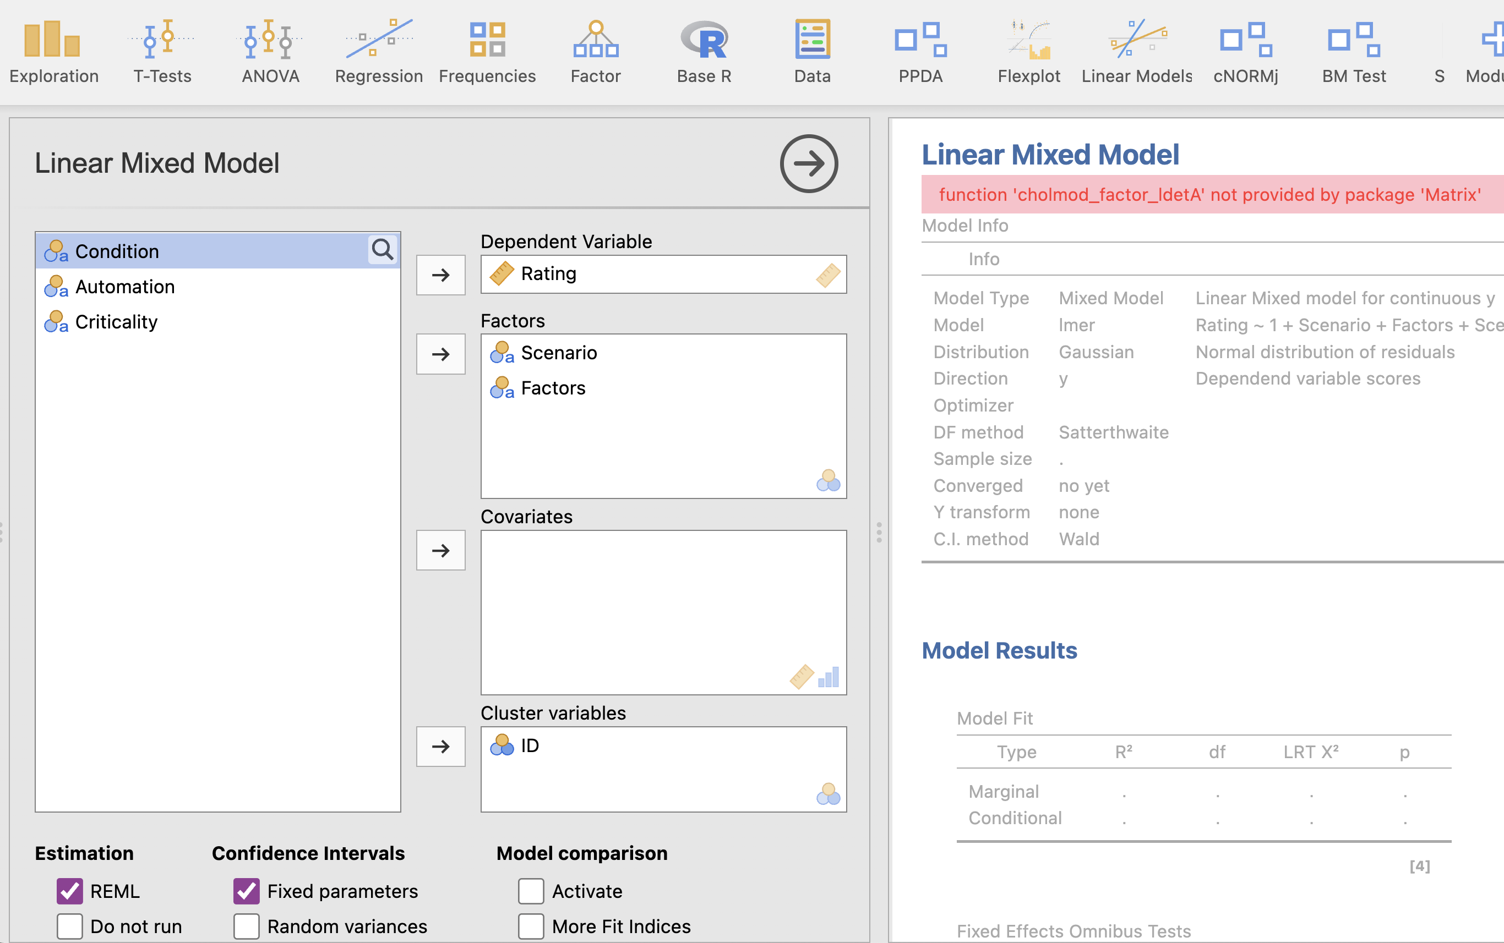Click the Linear Mixed Model results heading
The image size is (1504, 943).
[1050, 155]
